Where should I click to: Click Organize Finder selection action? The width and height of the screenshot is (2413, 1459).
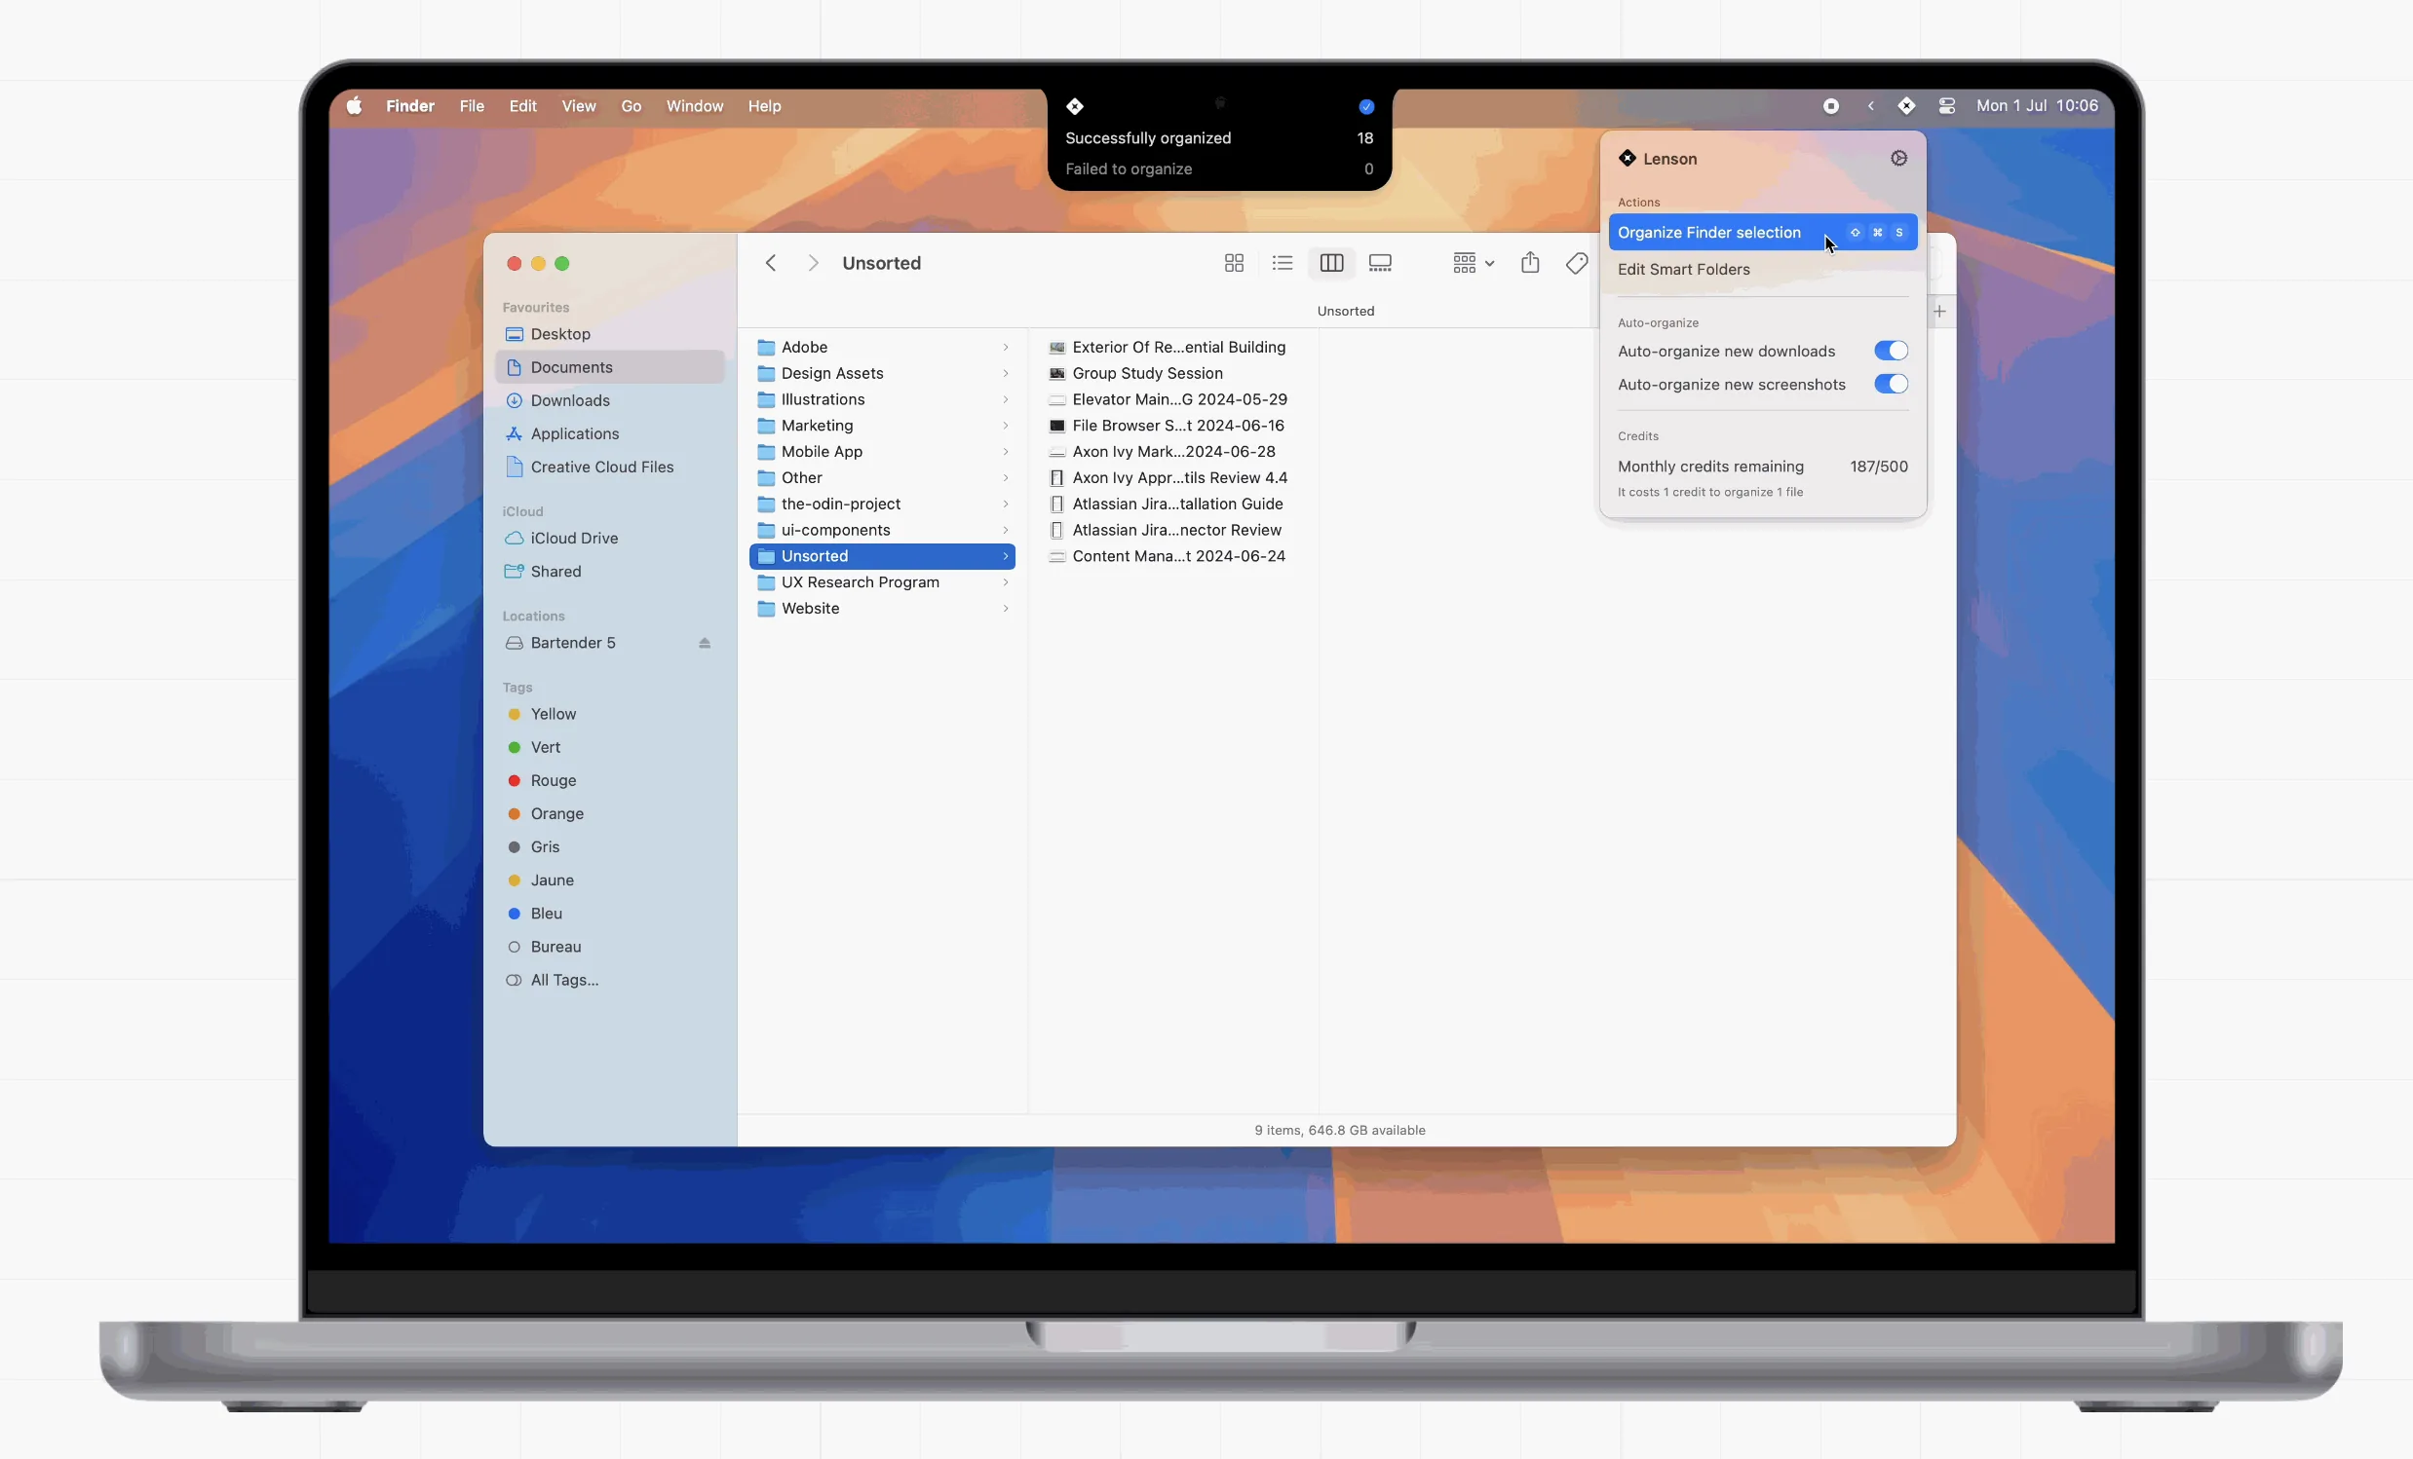[x=1763, y=233]
